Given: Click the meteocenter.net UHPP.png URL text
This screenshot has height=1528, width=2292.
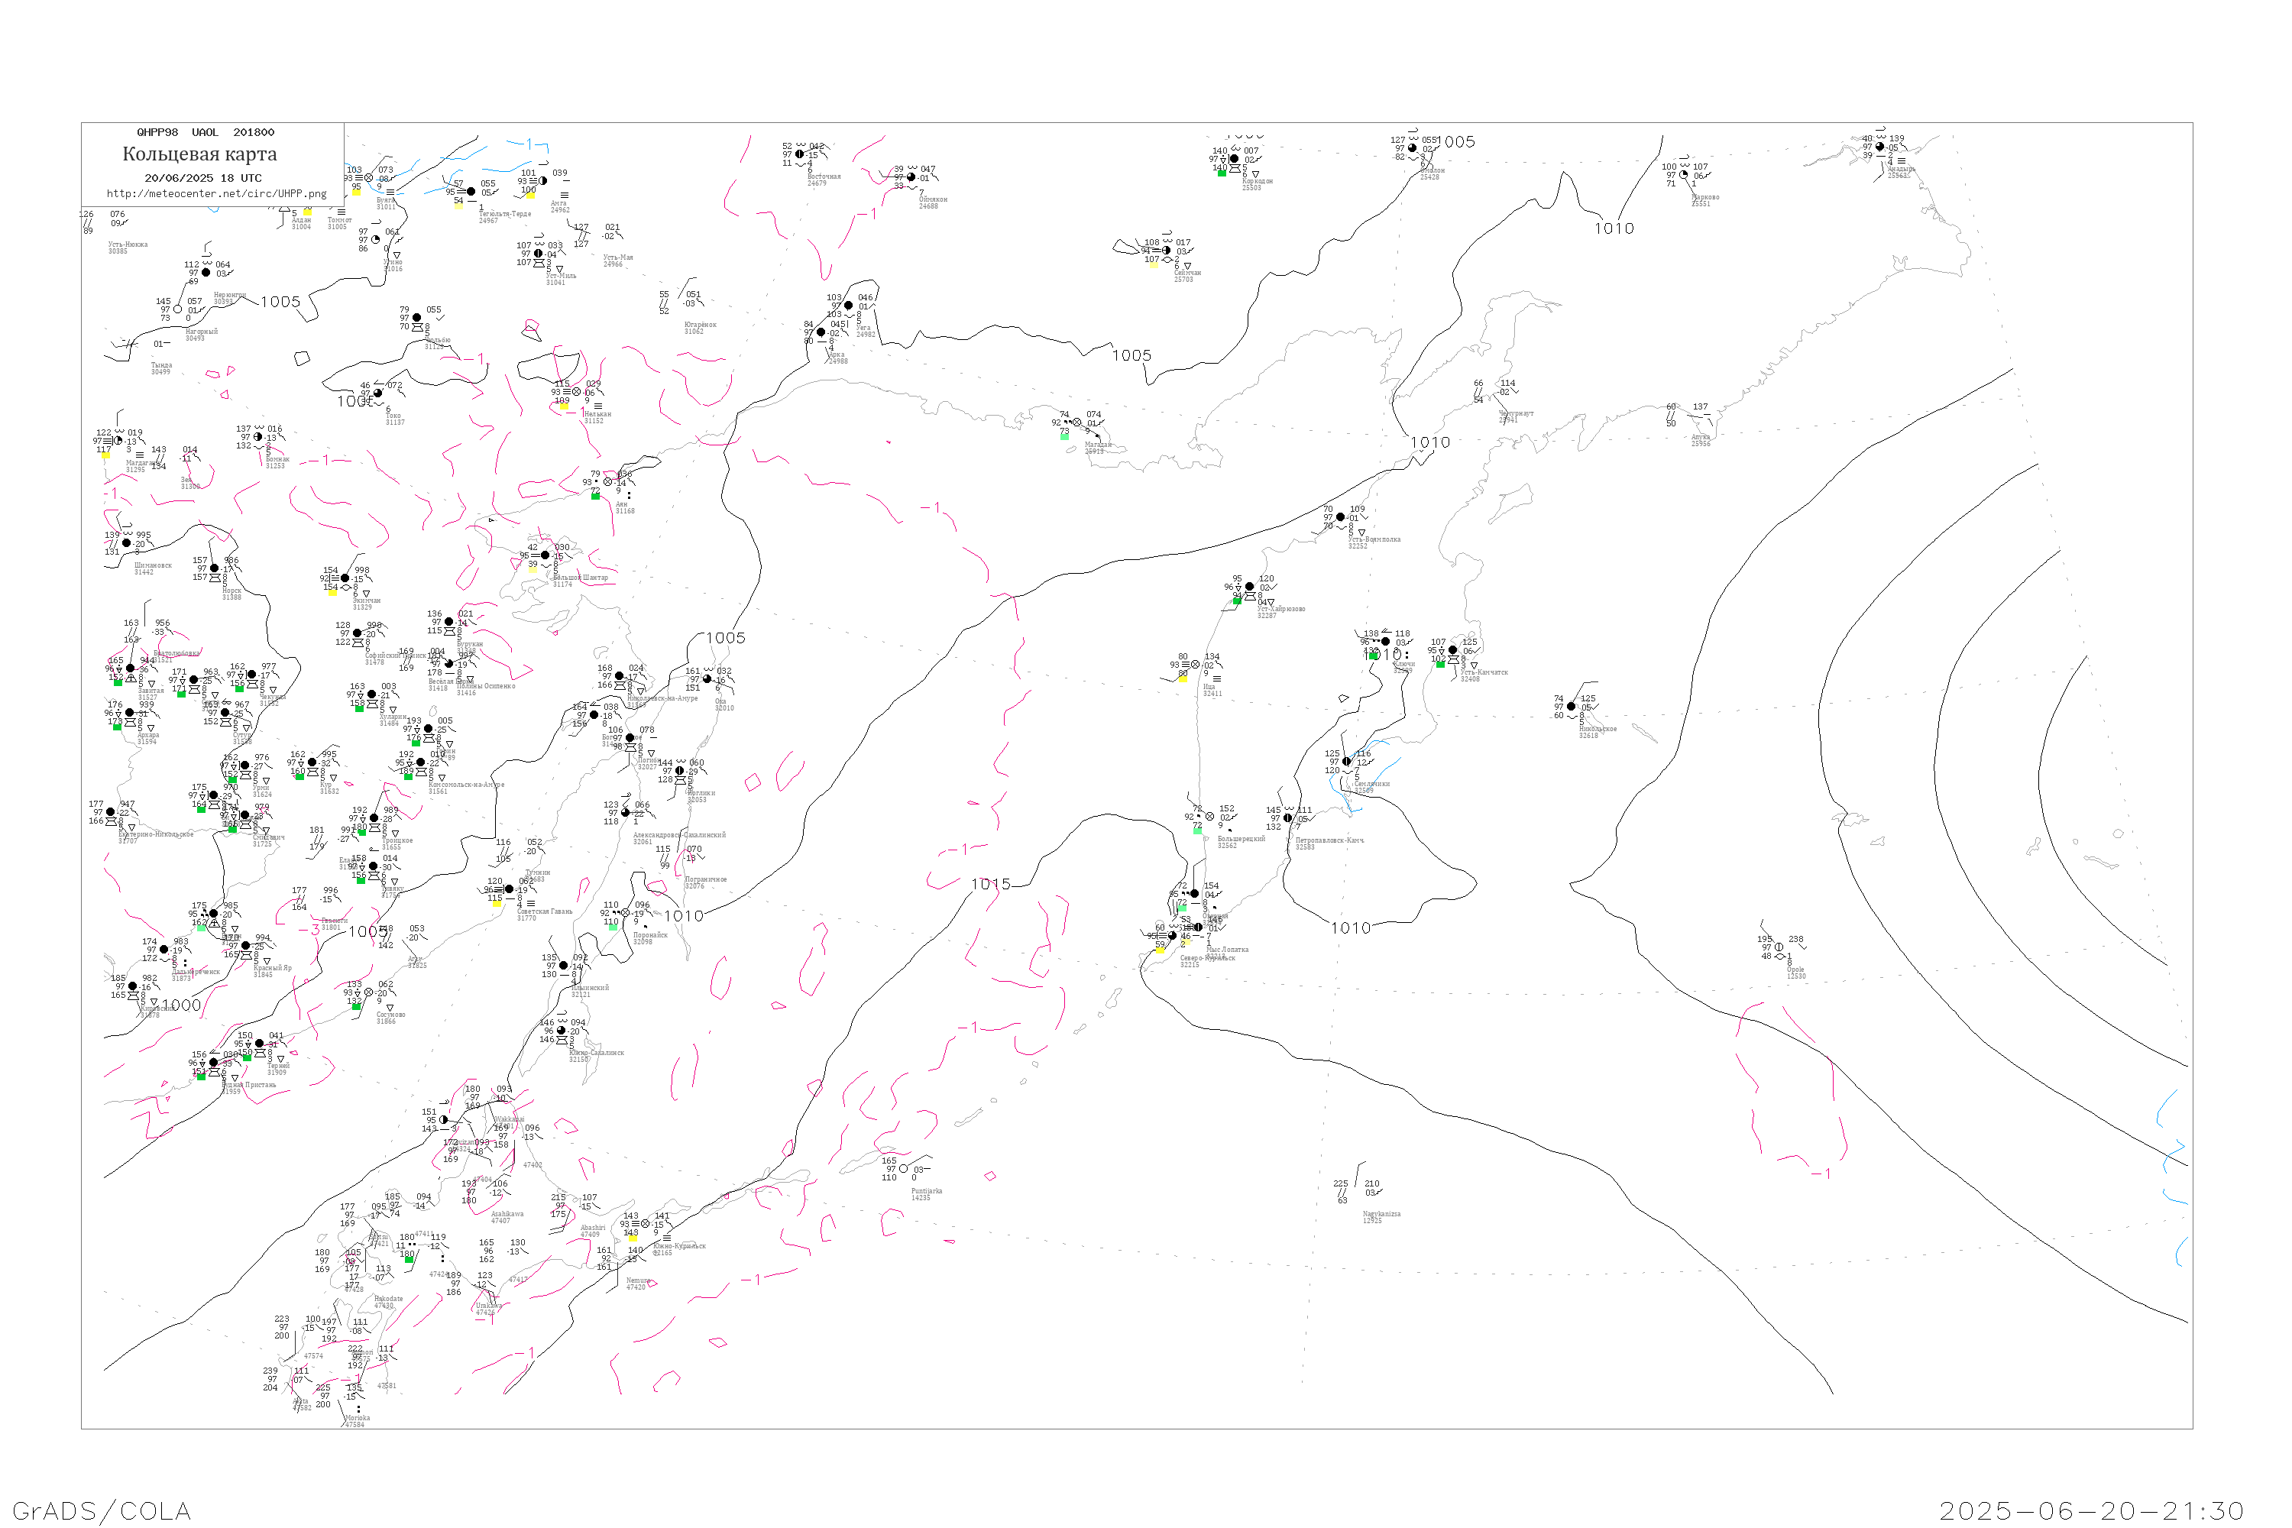Looking at the screenshot, I should 216,194.
